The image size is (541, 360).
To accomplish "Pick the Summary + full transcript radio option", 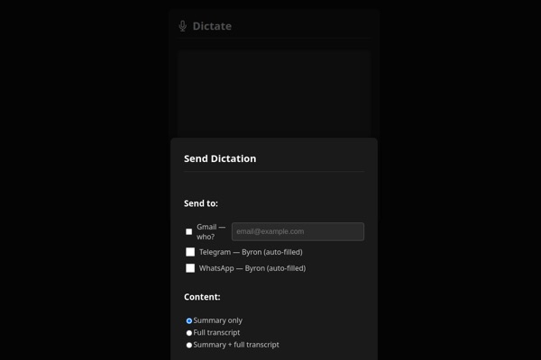I will tap(189, 345).
